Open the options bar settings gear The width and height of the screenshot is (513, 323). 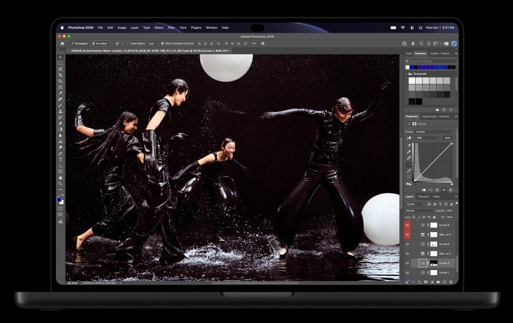click(x=263, y=44)
